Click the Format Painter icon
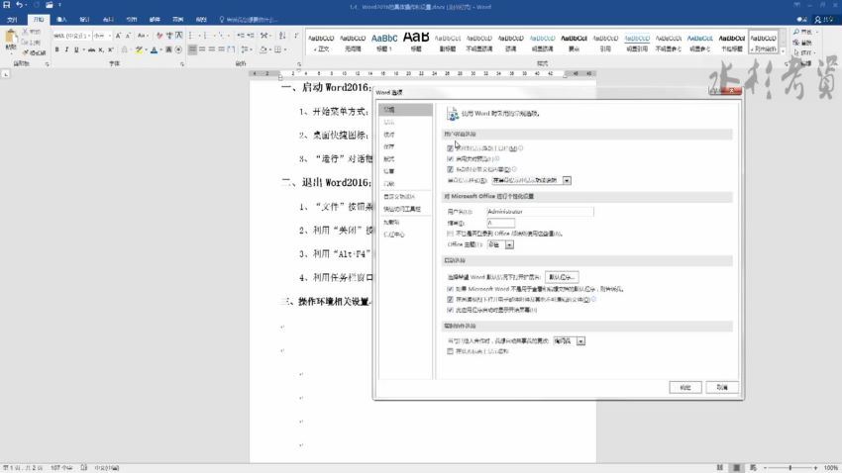The height and width of the screenshot is (473, 842). [26, 52]
